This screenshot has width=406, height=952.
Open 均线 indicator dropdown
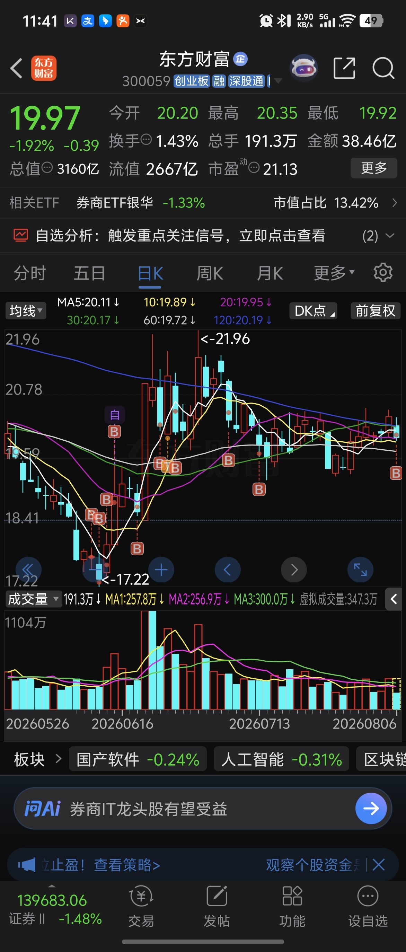click(26, 310)
